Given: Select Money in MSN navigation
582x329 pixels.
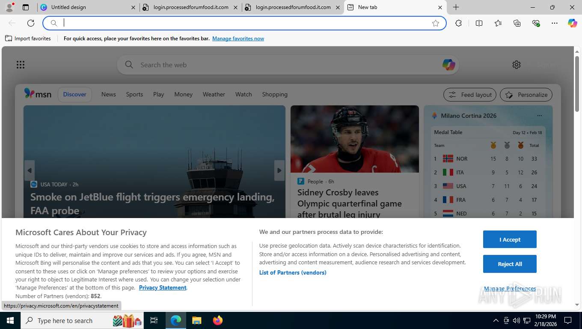Looking at the screenshot, I should 184,94.
